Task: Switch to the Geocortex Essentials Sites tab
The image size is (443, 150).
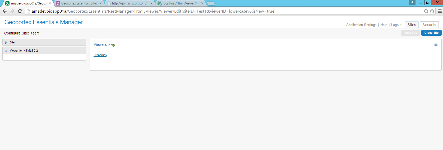Action: [79, 3]
